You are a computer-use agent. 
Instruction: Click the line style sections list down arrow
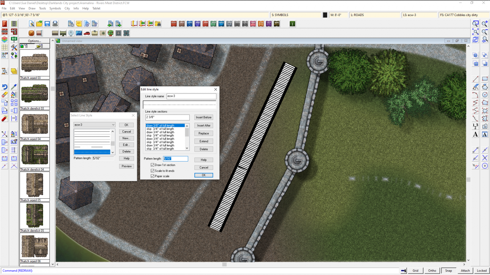(187, 148)
